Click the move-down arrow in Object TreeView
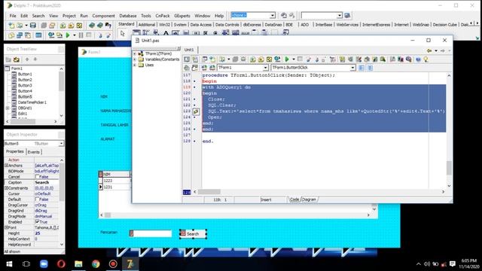The height and width of the screenshot is (271, 482). (x=35, y=59)
